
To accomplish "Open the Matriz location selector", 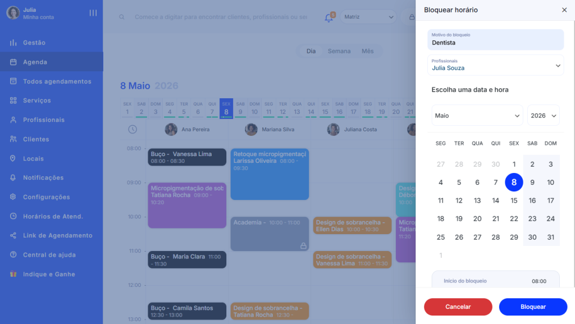I will 367,17.
